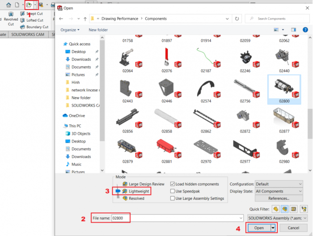The width and height of the screenshot is (313, 236).
Task: Open the Organize menu
Action: 70,30
